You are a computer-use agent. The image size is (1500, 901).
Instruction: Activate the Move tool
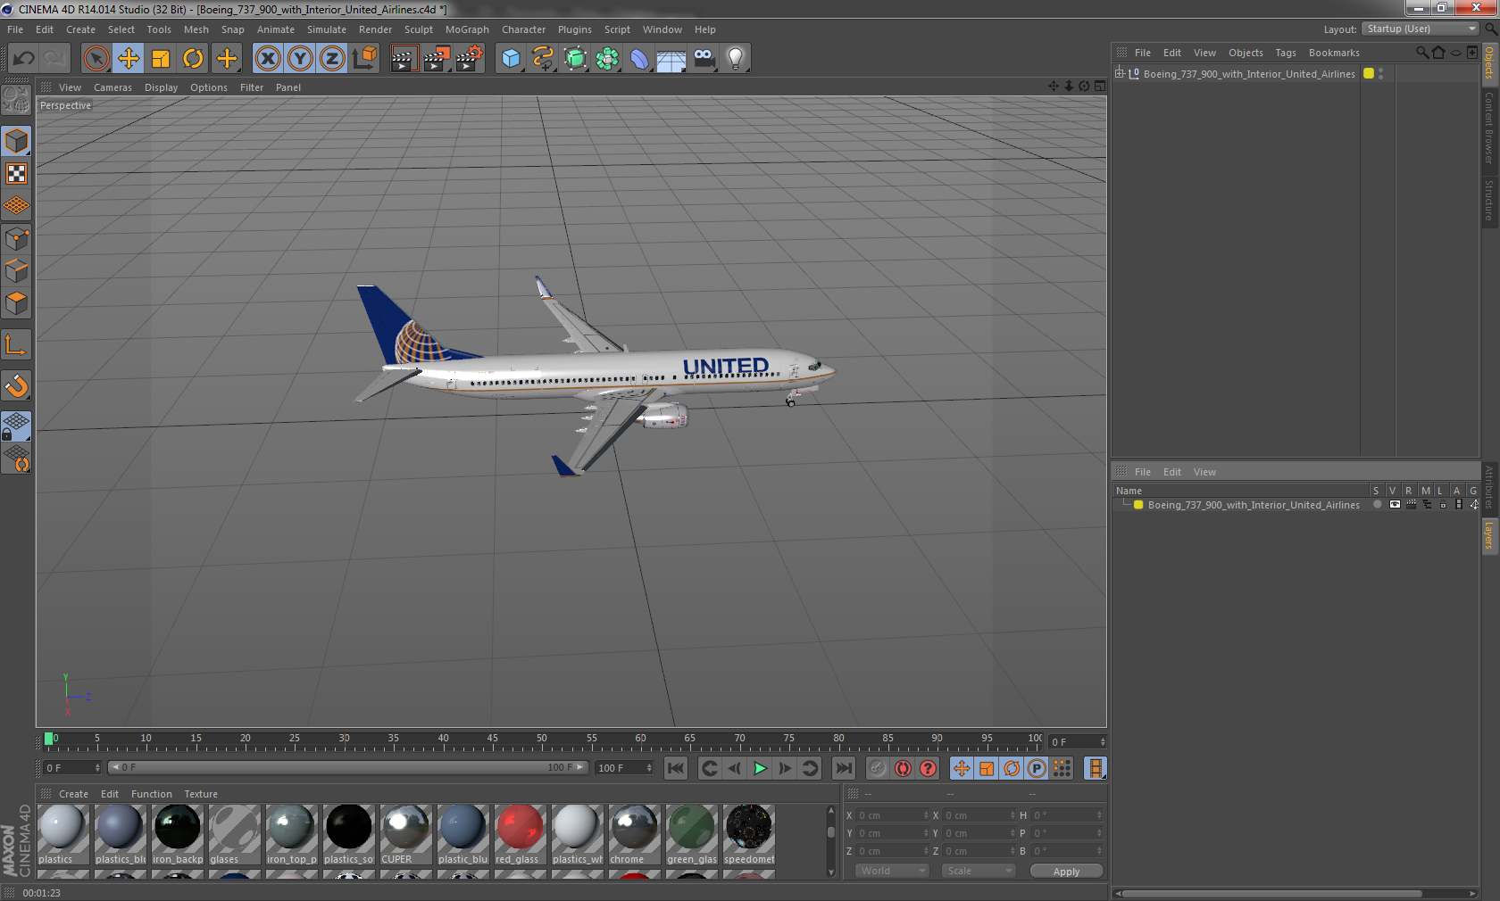pyautogui.click(x=129, y=59)
